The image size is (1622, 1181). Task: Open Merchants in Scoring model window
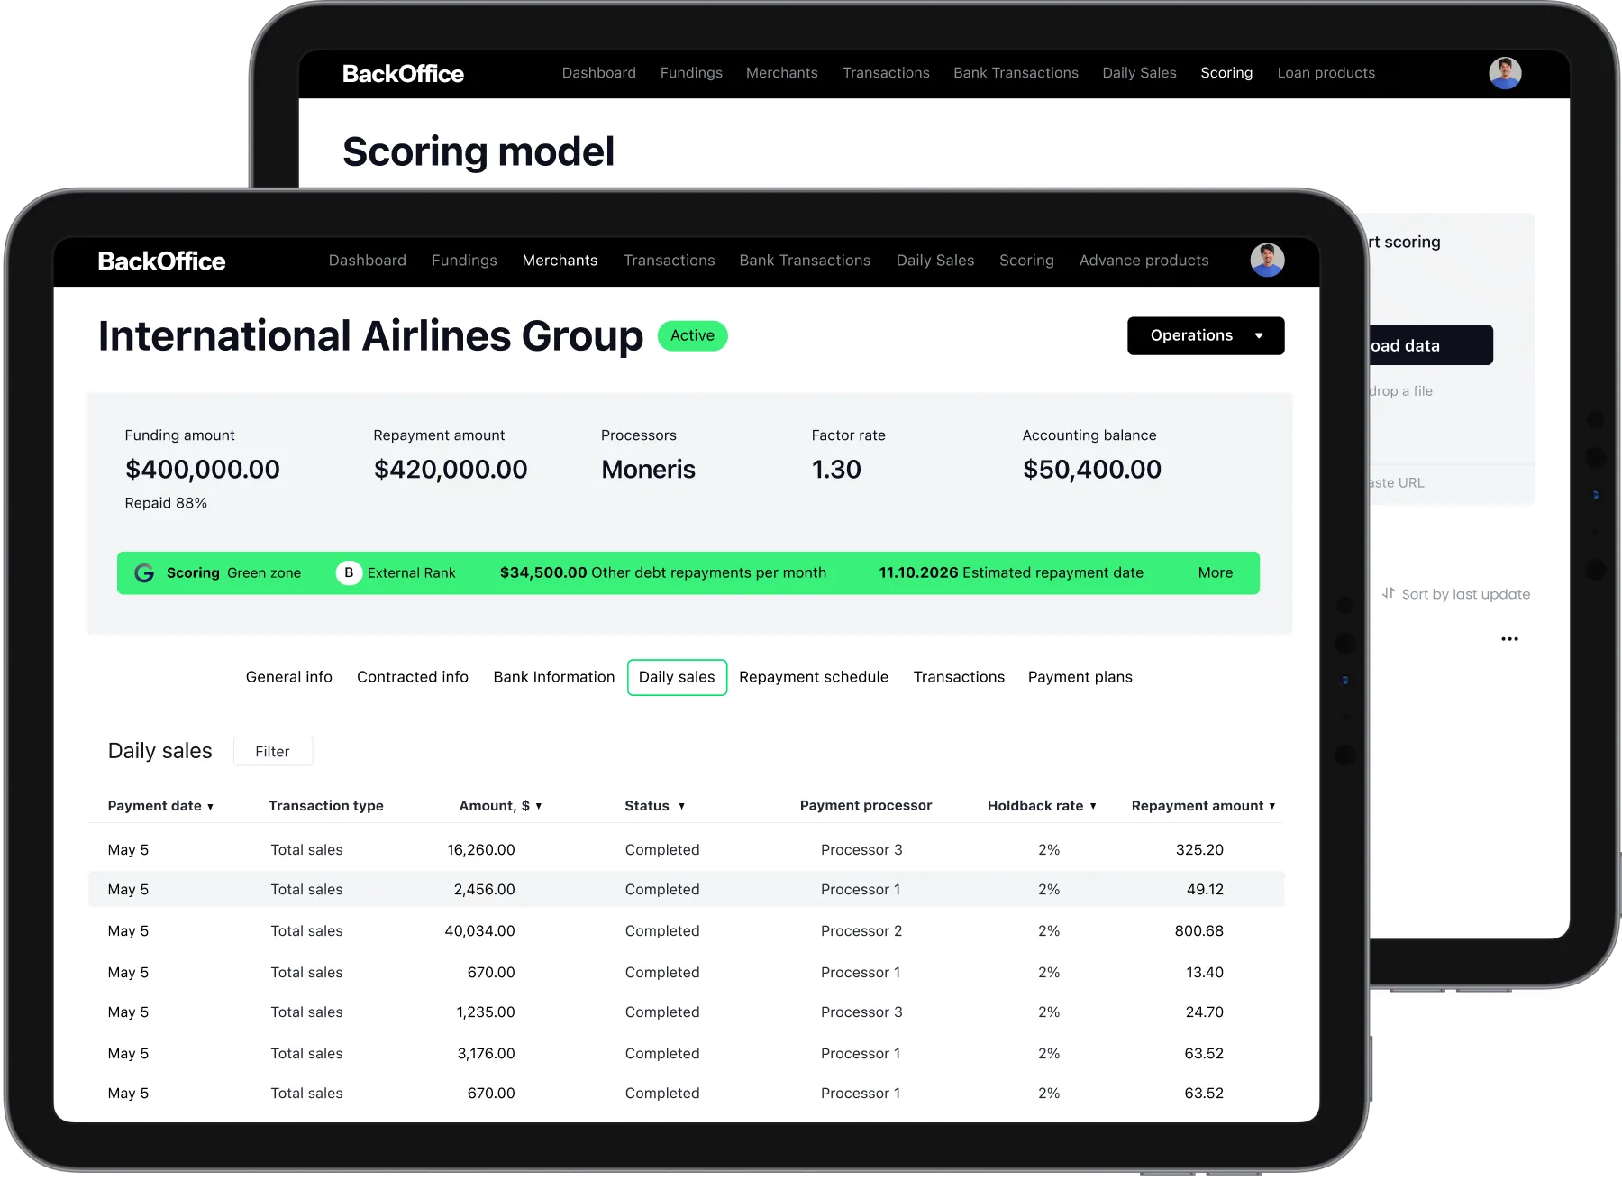point(782,73)
